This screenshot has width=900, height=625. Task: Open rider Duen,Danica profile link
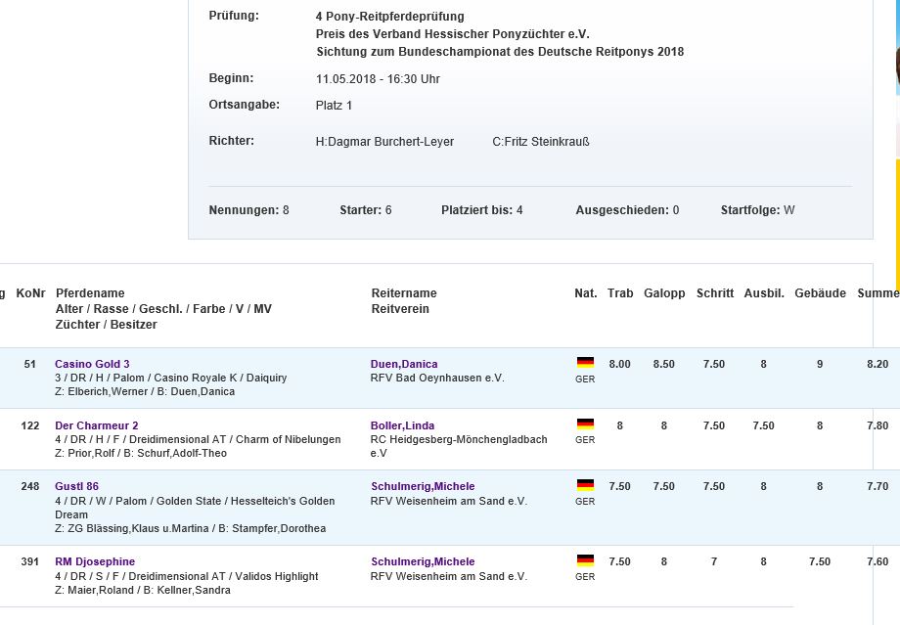click(404, 364)
